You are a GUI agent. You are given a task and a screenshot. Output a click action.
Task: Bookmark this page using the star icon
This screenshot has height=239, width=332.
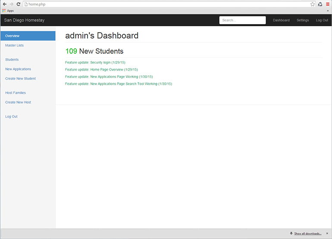tap(313, 4)
